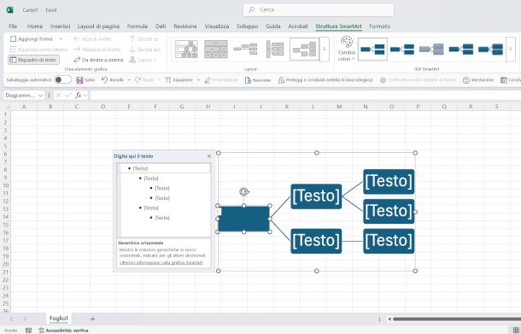
Task: Open the Visualizza tab
Action: pyautogui.click(x=217, y=26)
